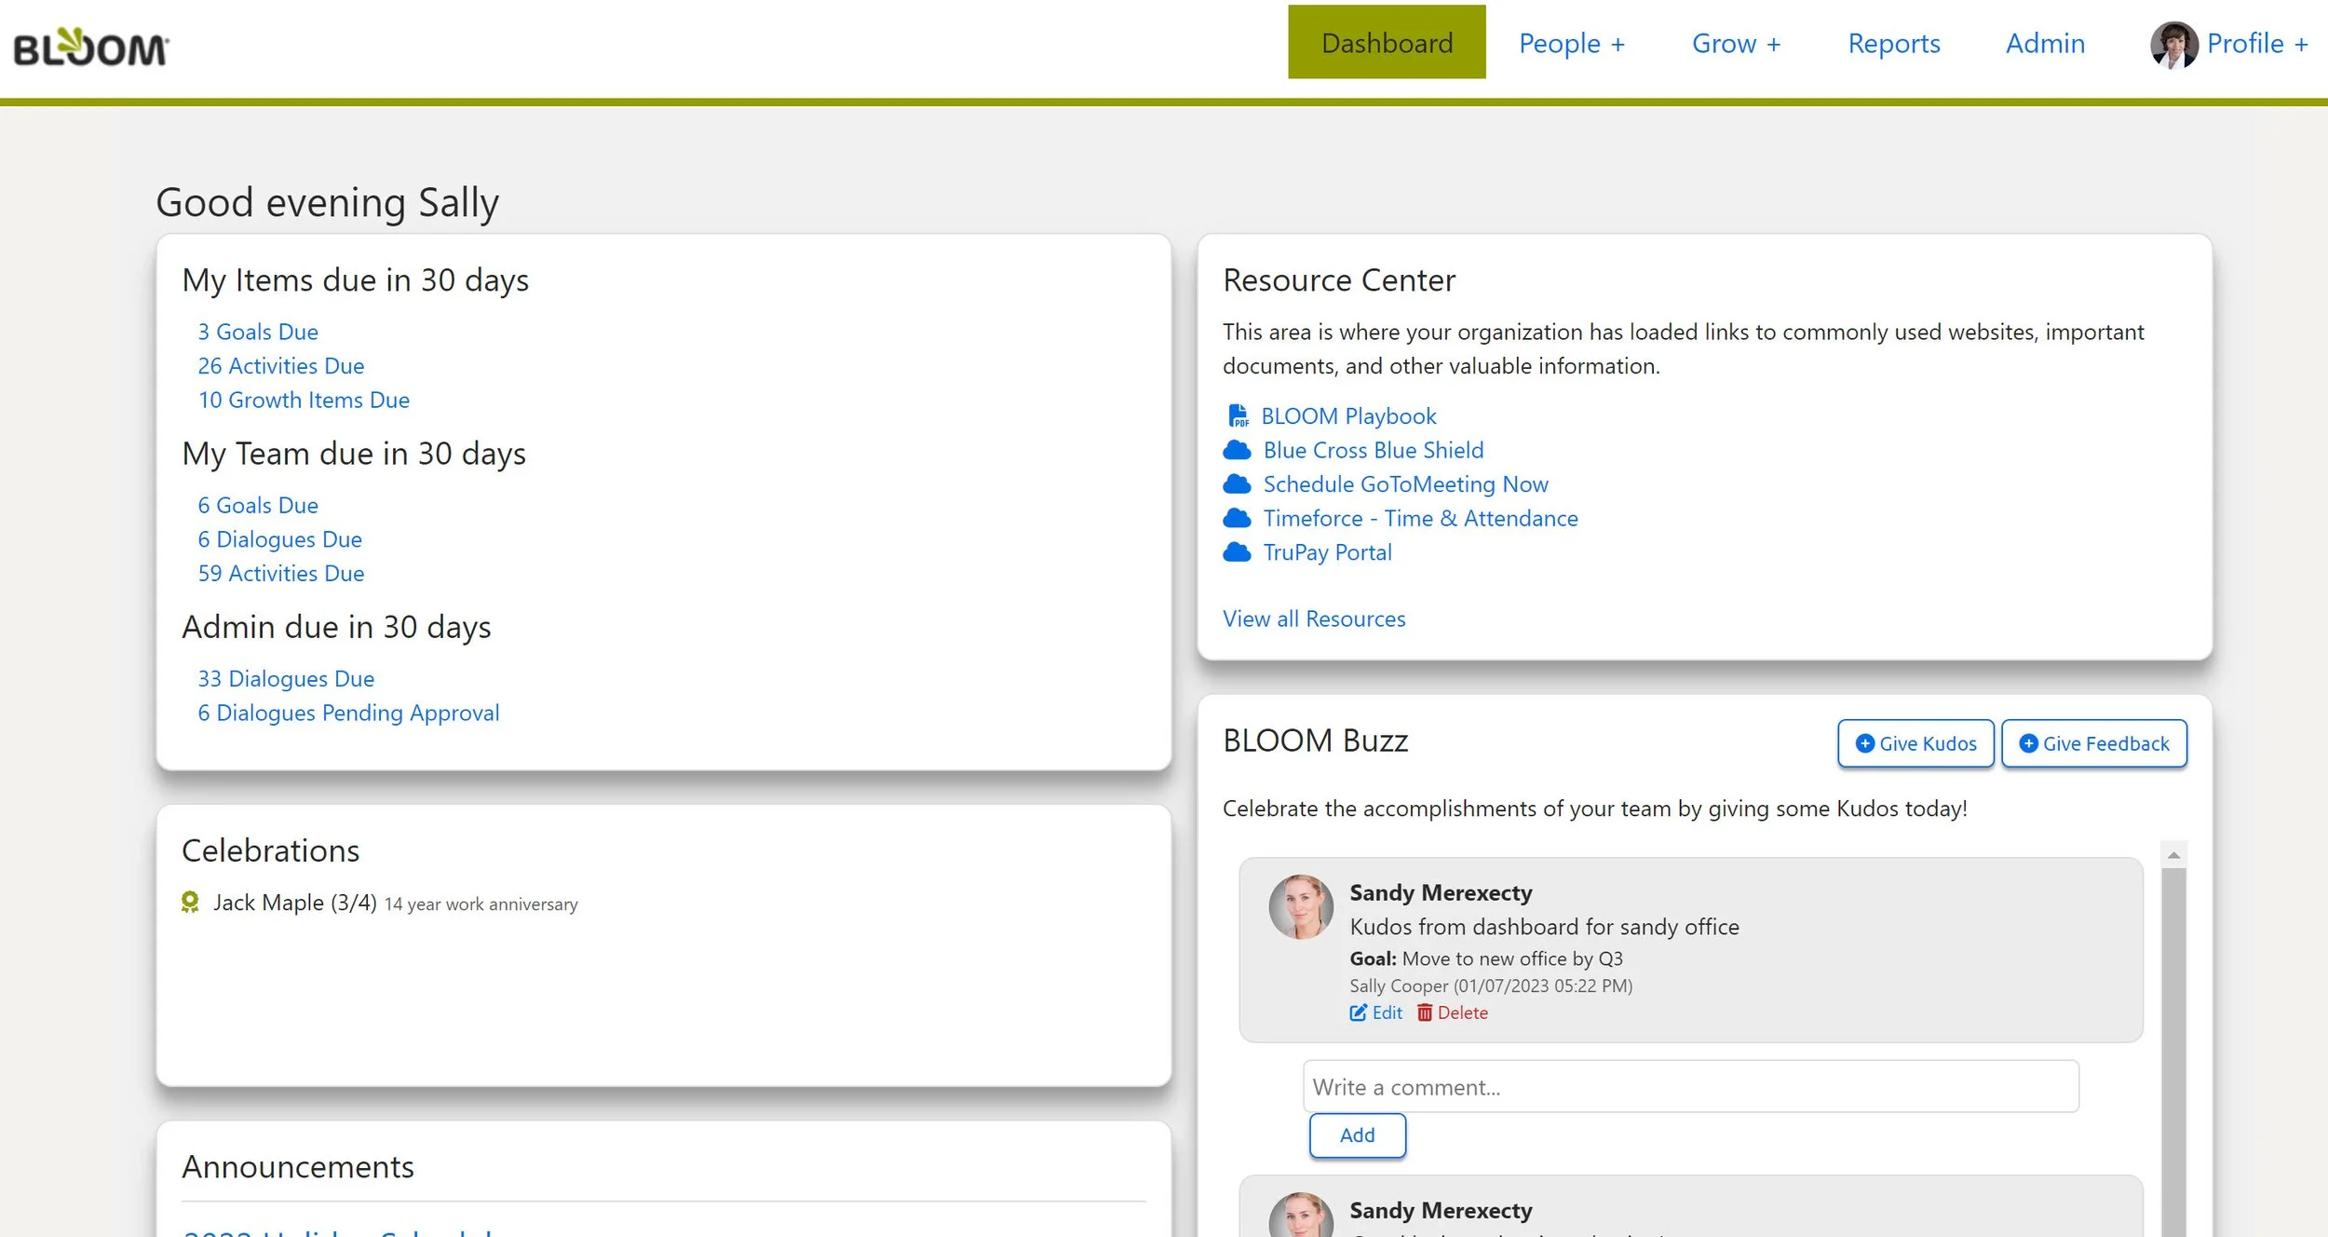Expand the People menu

pos(1571,44)
